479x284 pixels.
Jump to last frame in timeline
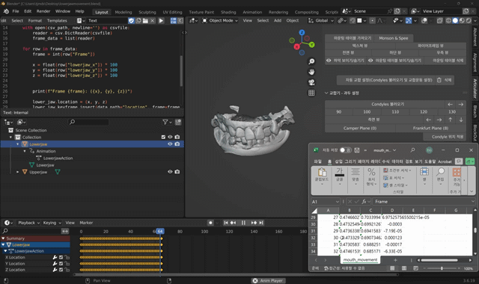[x=261, y=223]
